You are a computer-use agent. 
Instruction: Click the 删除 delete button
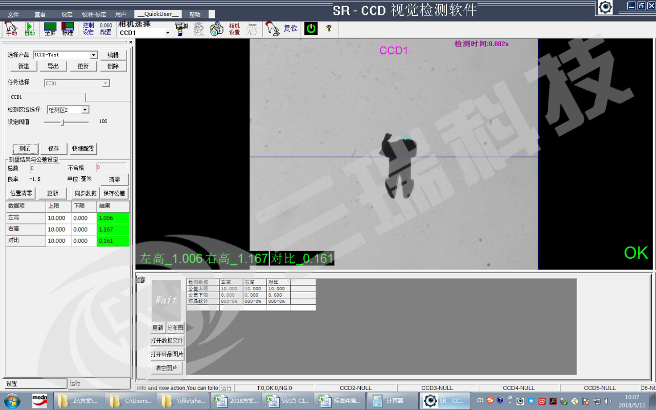(113, 66)
